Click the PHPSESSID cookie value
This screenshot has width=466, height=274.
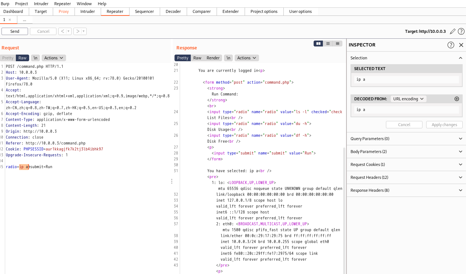click(x=74, y=149)
